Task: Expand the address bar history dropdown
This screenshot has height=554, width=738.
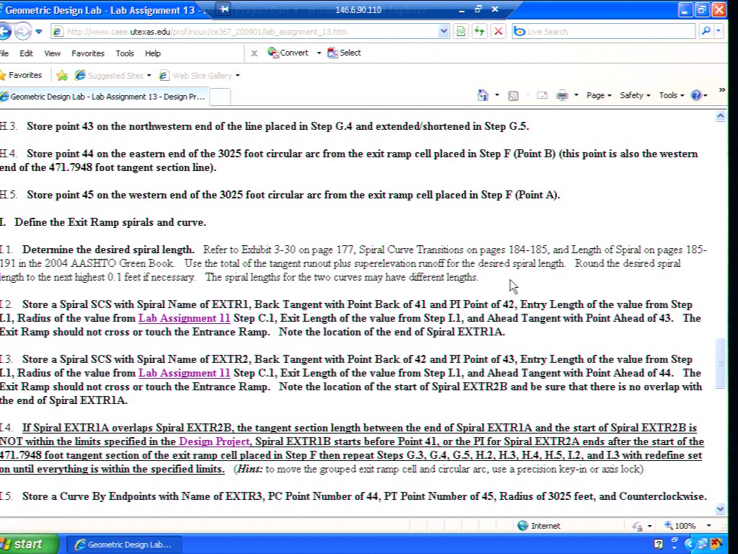Action: [443, 32]
